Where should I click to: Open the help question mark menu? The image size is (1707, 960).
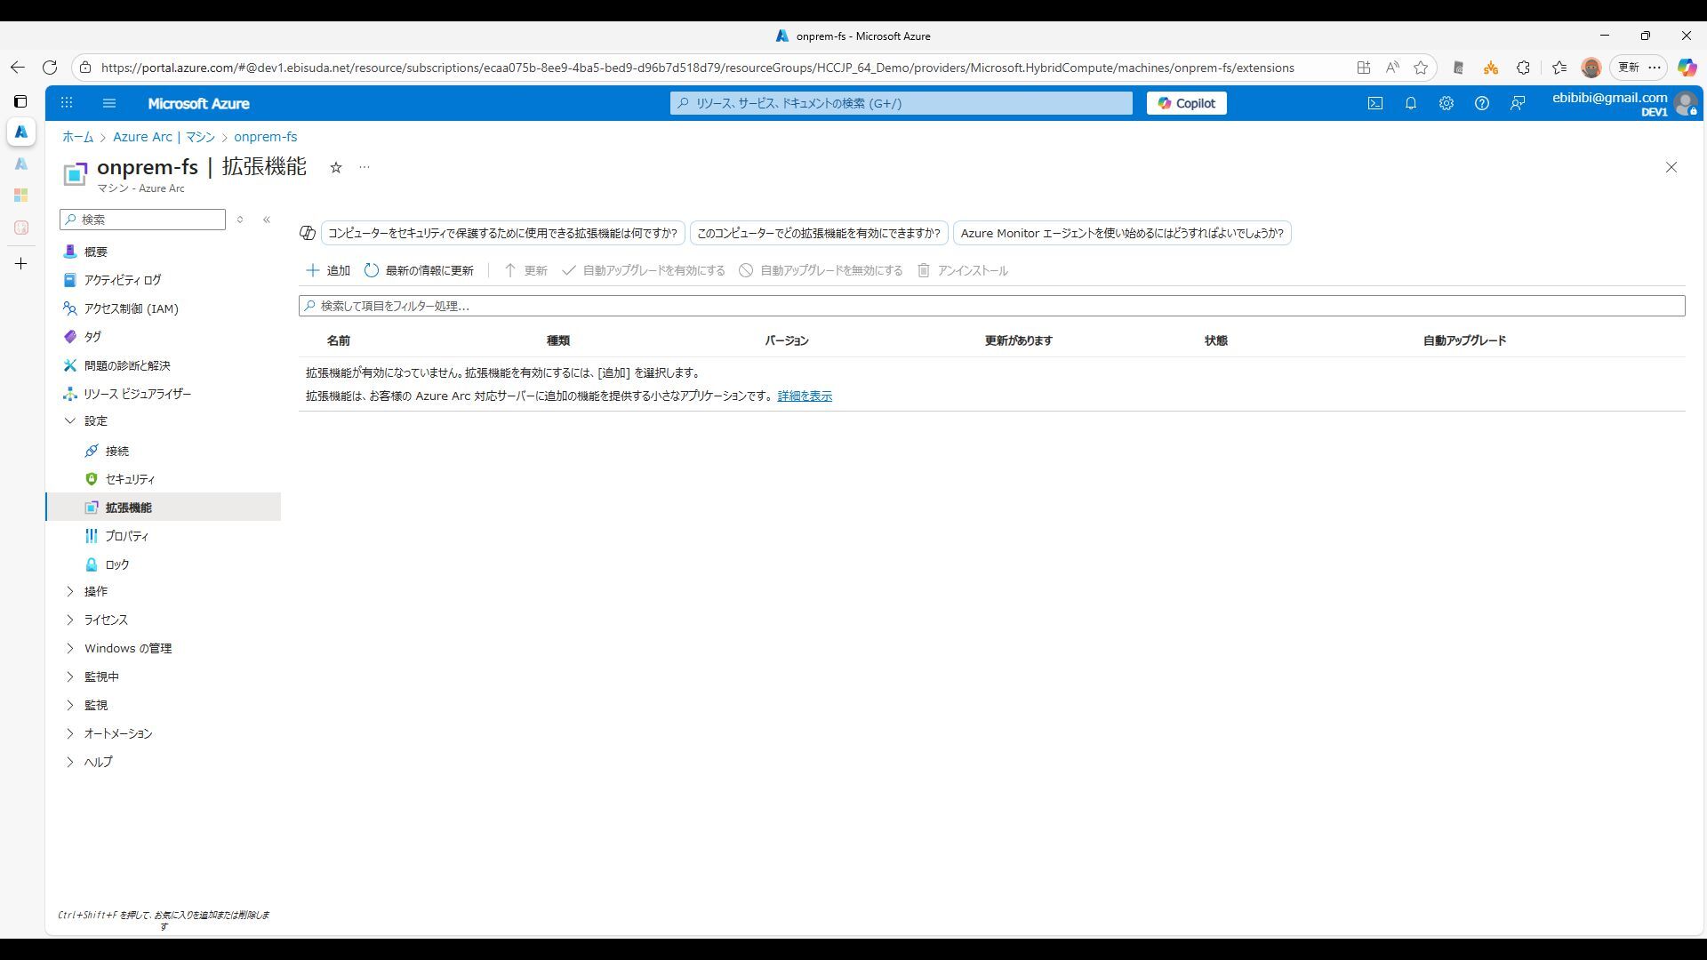[1481, 103]
